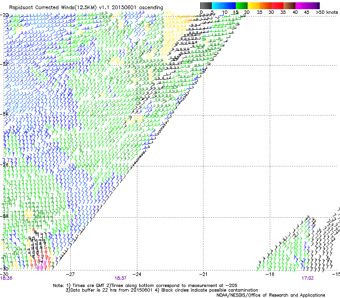
Task: Select the purple 45-50 knots color segment
Action: [313, 6]
